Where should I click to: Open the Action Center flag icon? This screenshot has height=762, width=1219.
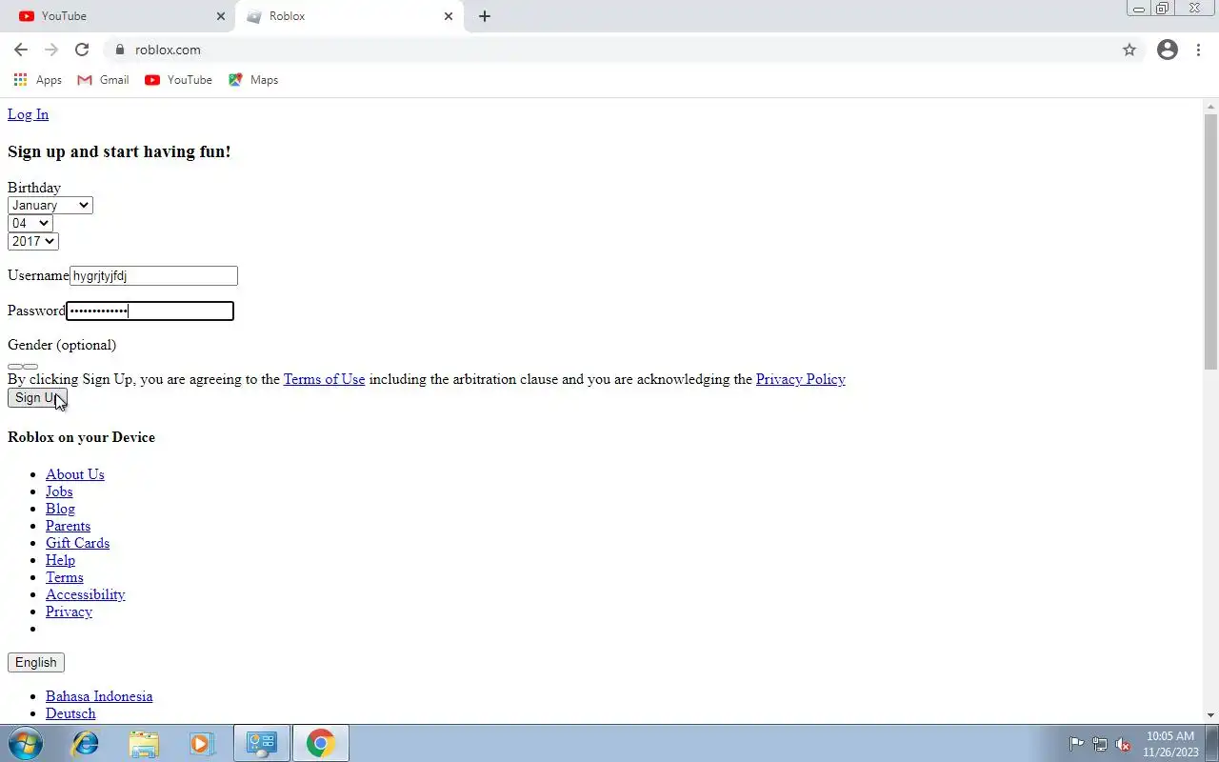tap(1076, 744)
